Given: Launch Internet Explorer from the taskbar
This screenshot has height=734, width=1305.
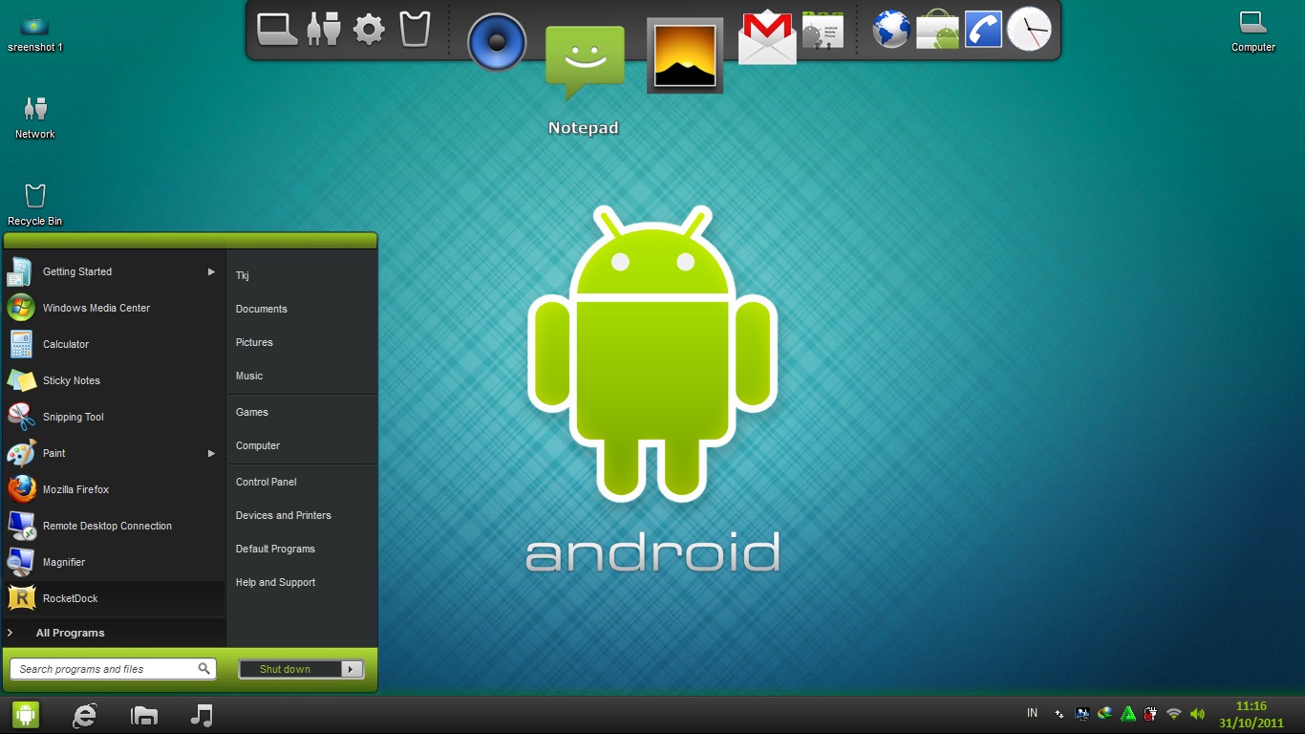Looking at the screenshot, I should click(x=85, y=715).
